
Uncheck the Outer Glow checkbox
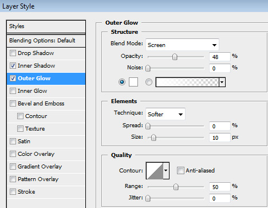[13, 78]
